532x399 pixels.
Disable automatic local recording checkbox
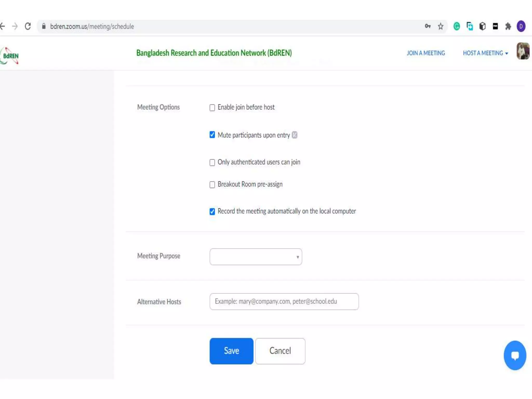[x=212, y=211]
